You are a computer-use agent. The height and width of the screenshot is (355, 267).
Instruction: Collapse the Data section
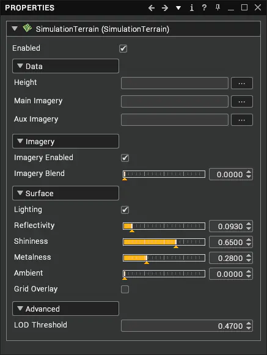point(65,66)
